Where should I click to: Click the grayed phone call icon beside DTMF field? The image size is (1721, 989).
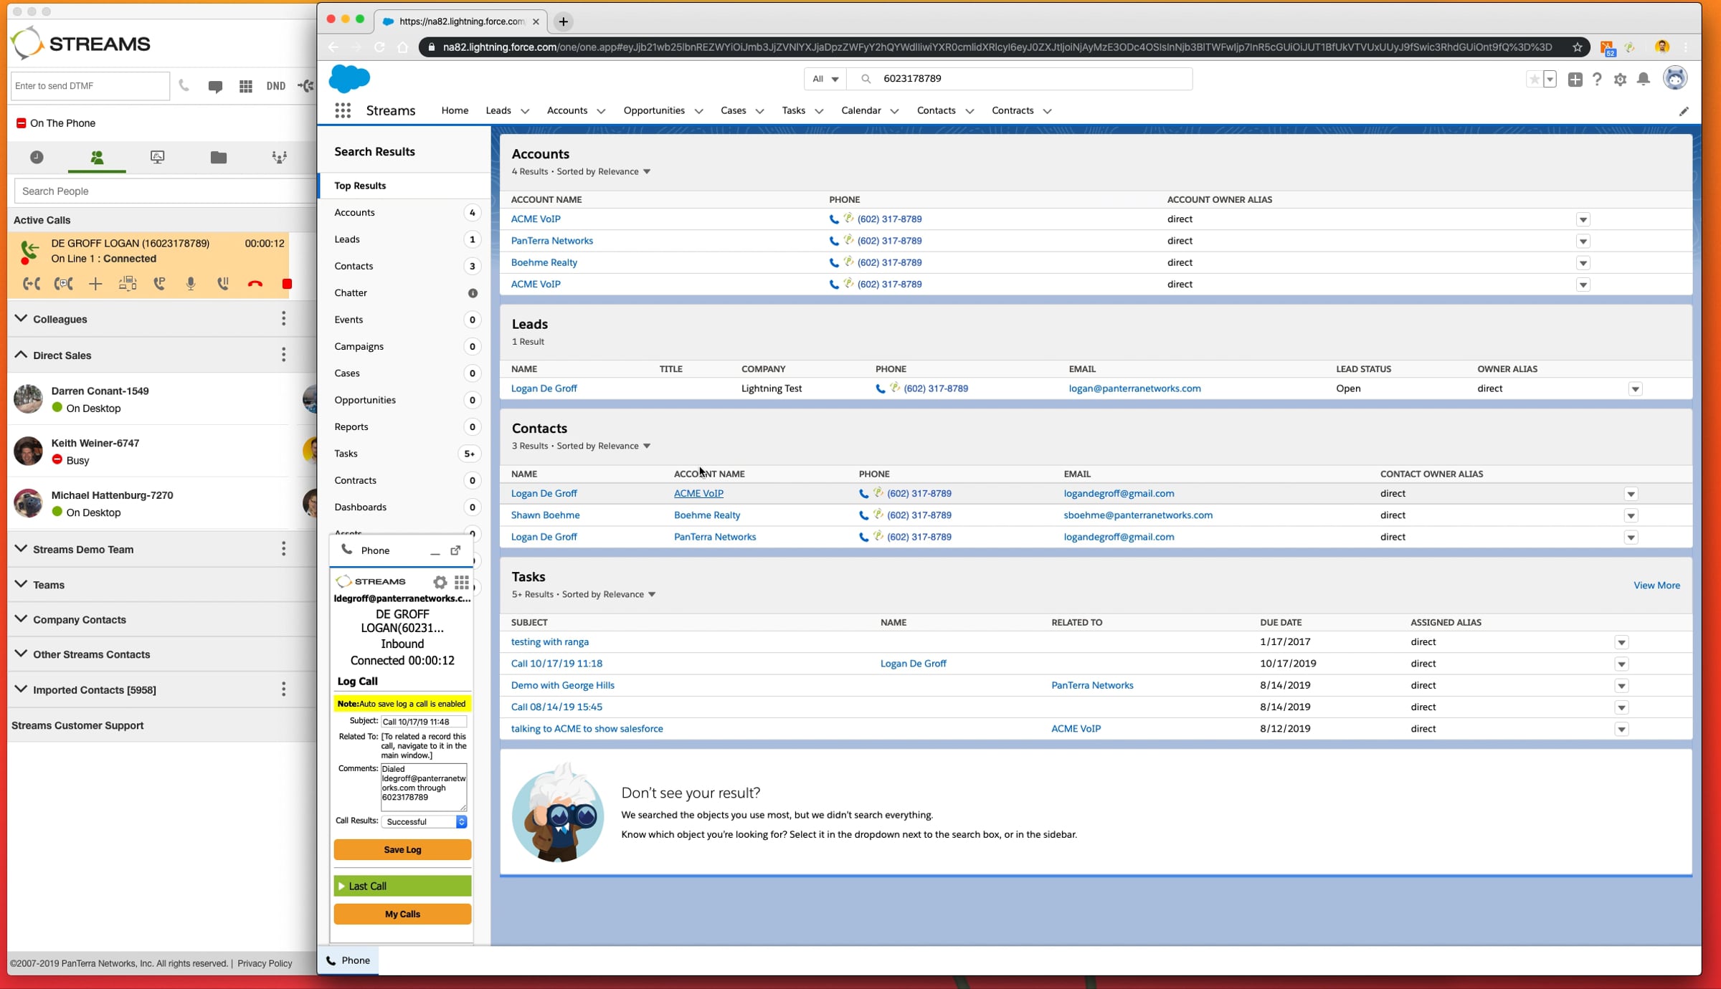(184, 86)
